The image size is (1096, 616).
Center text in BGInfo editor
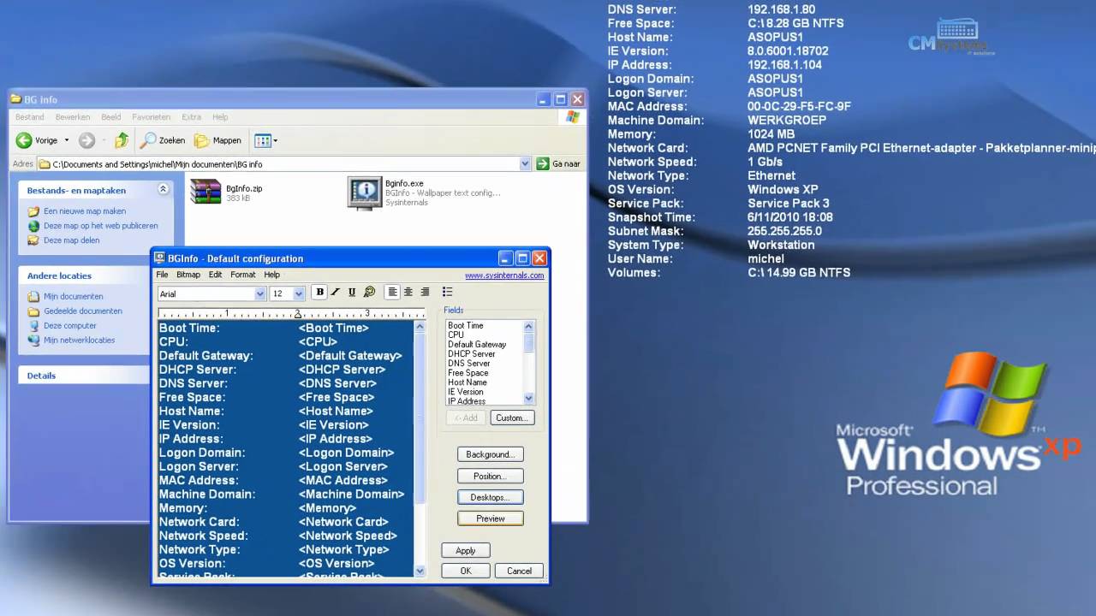(408, 293)
